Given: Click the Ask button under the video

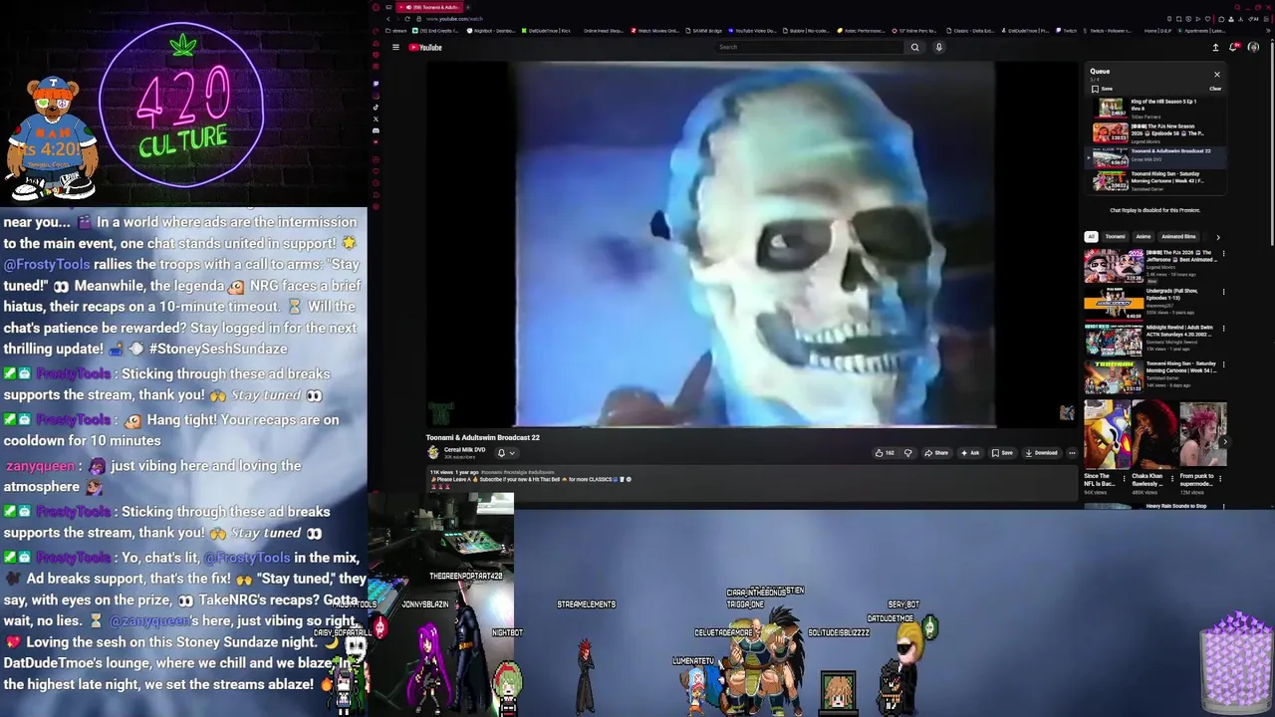Looking at the screenshot, I should coord(970,453).
